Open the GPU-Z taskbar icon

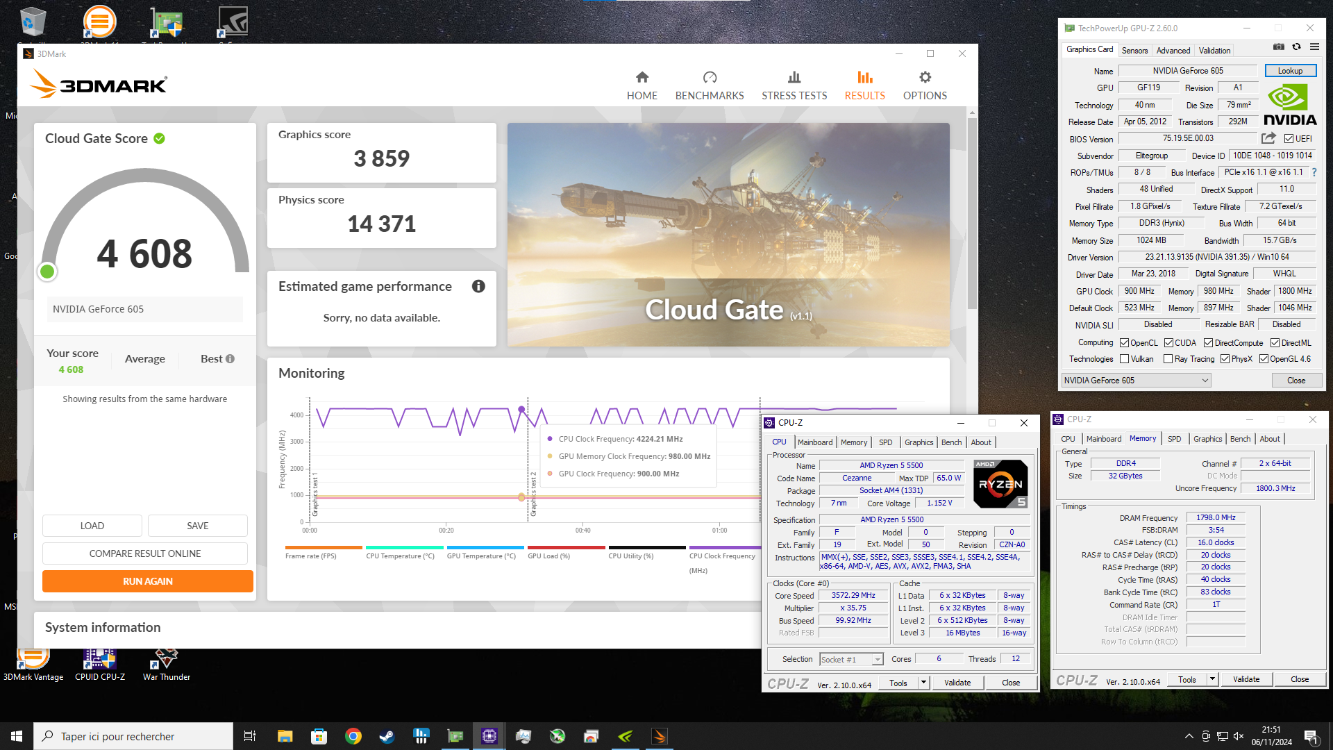click(x=455, y=736)
